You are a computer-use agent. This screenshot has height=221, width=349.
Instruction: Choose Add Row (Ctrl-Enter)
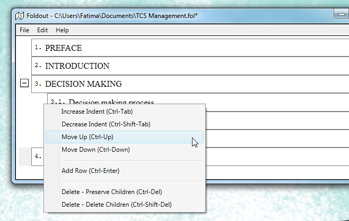[x=125, y=171]
